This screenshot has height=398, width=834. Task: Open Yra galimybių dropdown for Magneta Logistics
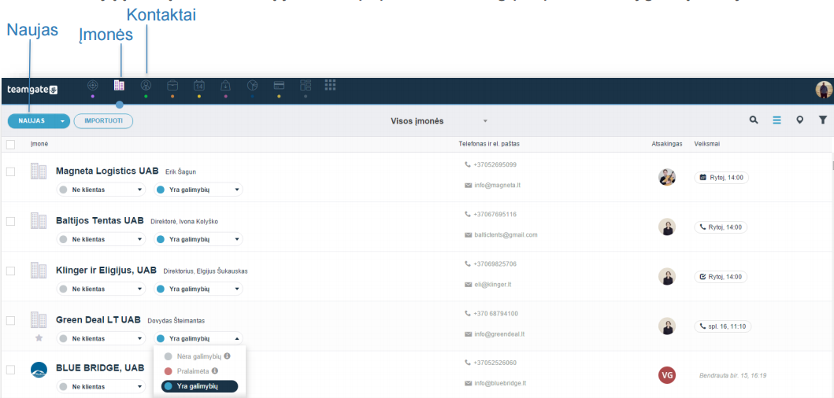pyautogui.click(x=198, y=190)
